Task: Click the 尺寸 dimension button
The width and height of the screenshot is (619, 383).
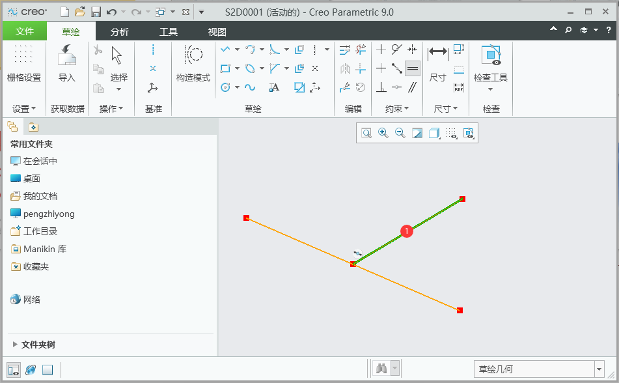Action: click(438, 63)
